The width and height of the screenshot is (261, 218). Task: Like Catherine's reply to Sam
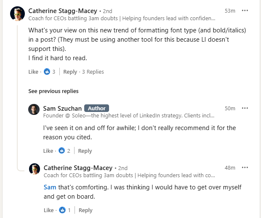point(48,210)
